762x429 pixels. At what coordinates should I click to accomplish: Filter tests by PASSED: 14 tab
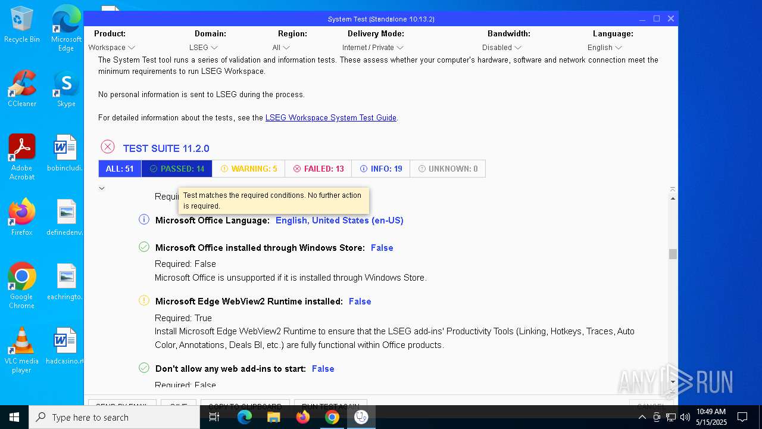tap(177, 169)
